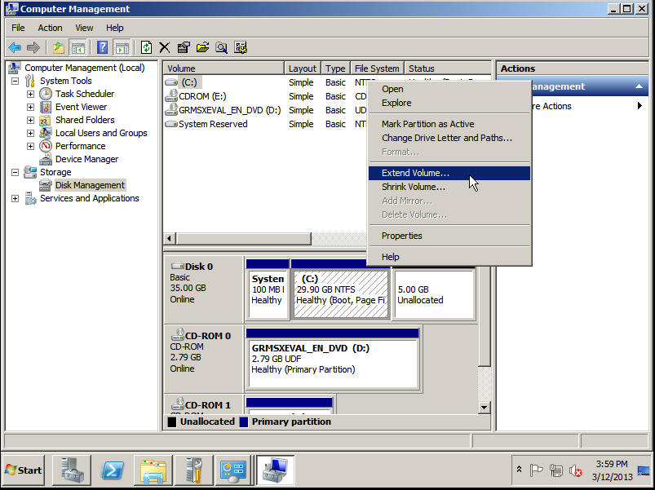This screenshot has height=490, width=655.
Task: Open the Start menu
Action: pyautogui.click(x=24, y=470)
